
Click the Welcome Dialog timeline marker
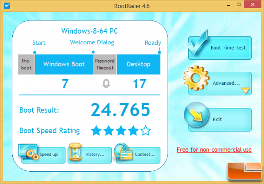(x=93, y=52)
